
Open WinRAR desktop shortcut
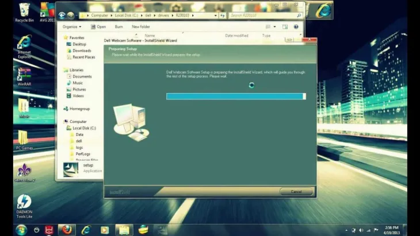coord(24,77)
